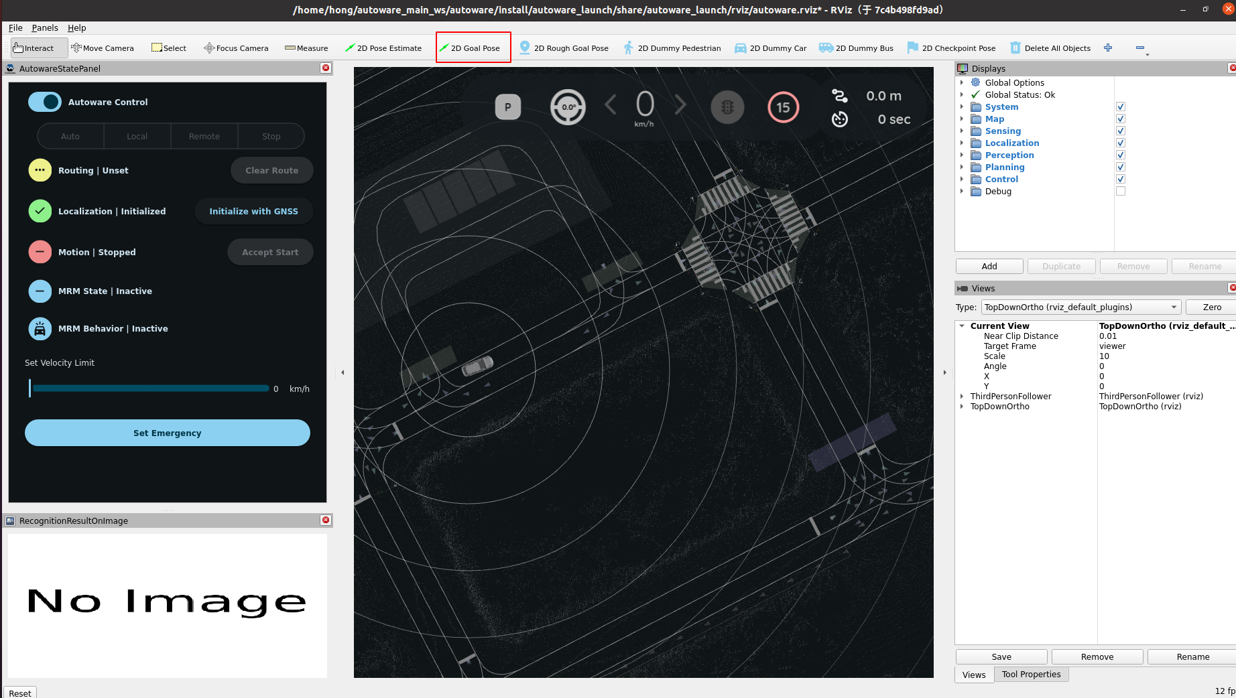Click the Reset button

tap(20, 693)
